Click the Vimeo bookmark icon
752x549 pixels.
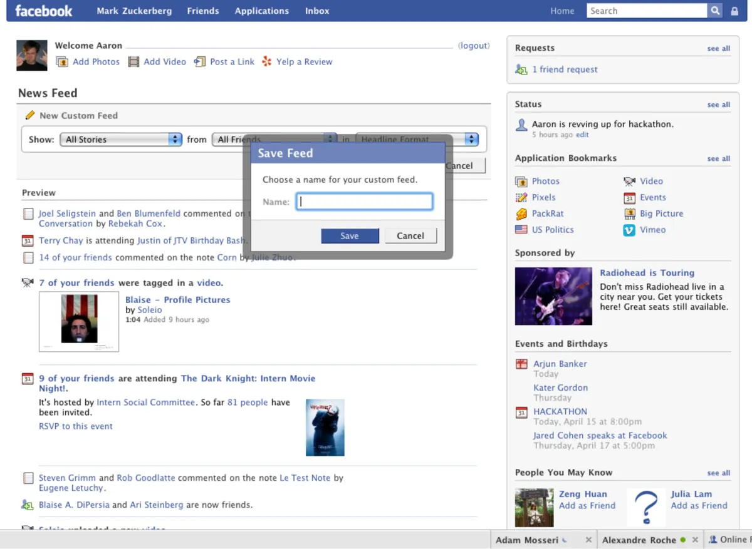(629, 230)
